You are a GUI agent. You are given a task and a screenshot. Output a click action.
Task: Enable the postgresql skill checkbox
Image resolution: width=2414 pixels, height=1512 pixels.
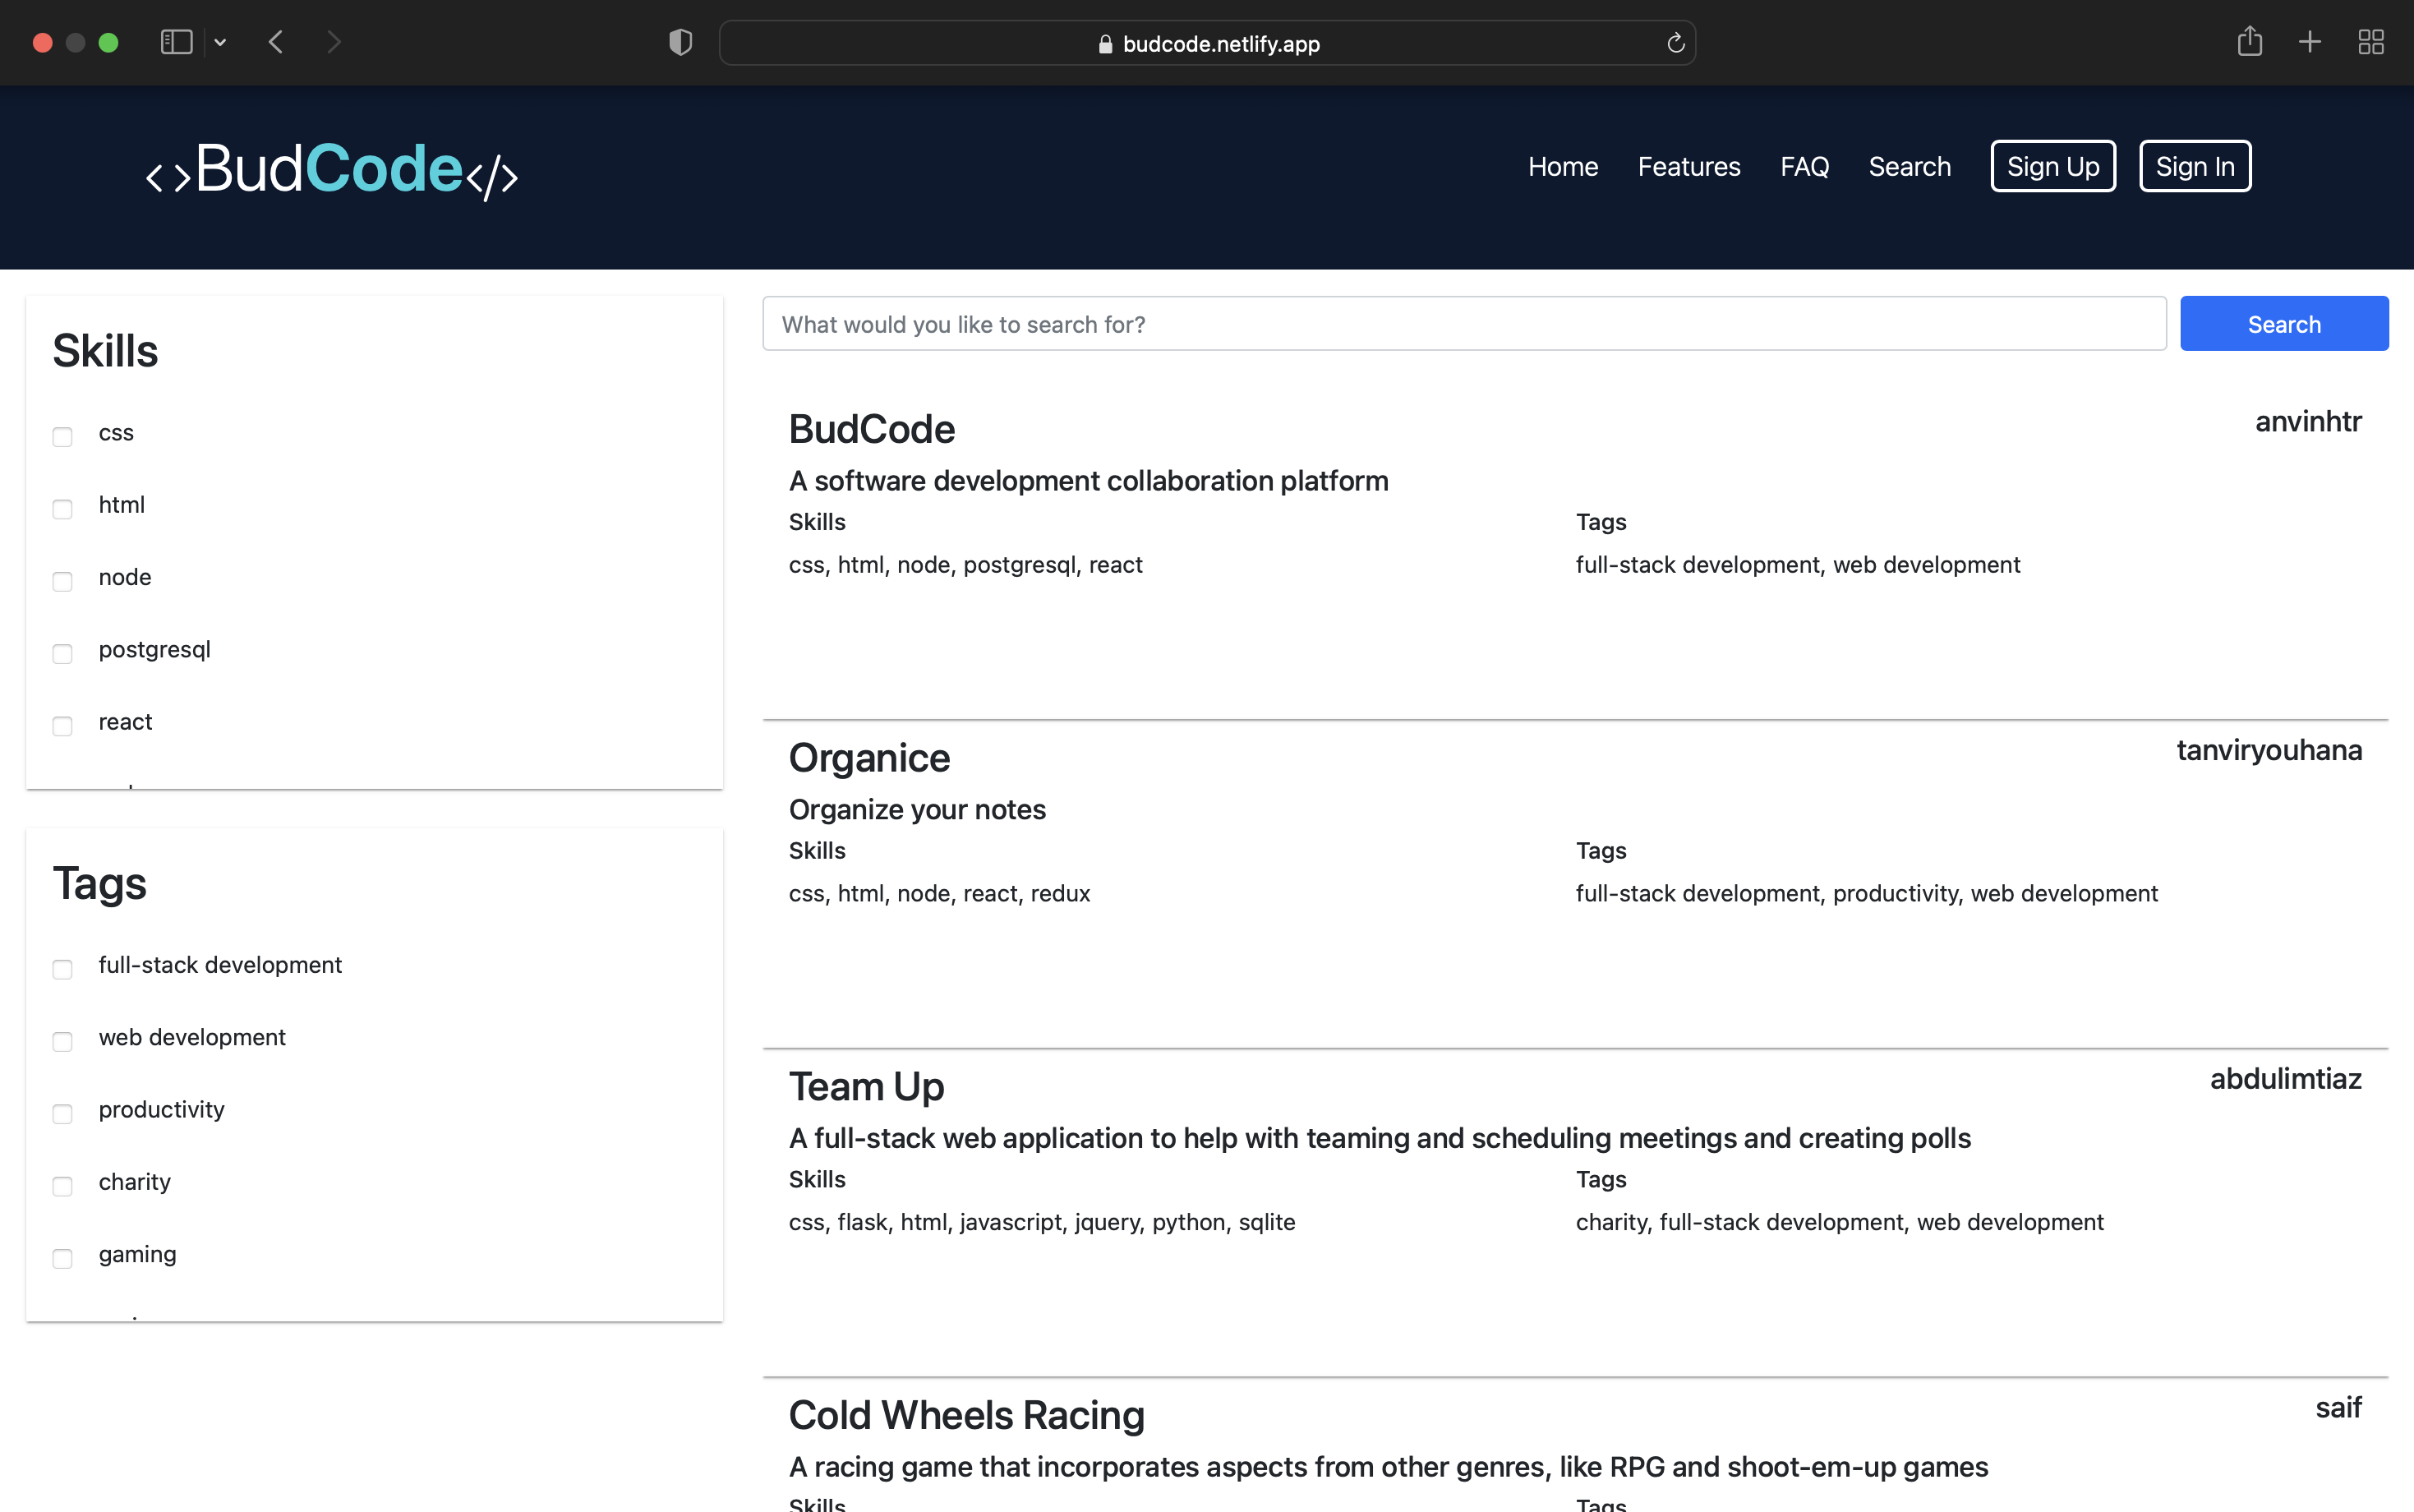(x=62, y=653)
